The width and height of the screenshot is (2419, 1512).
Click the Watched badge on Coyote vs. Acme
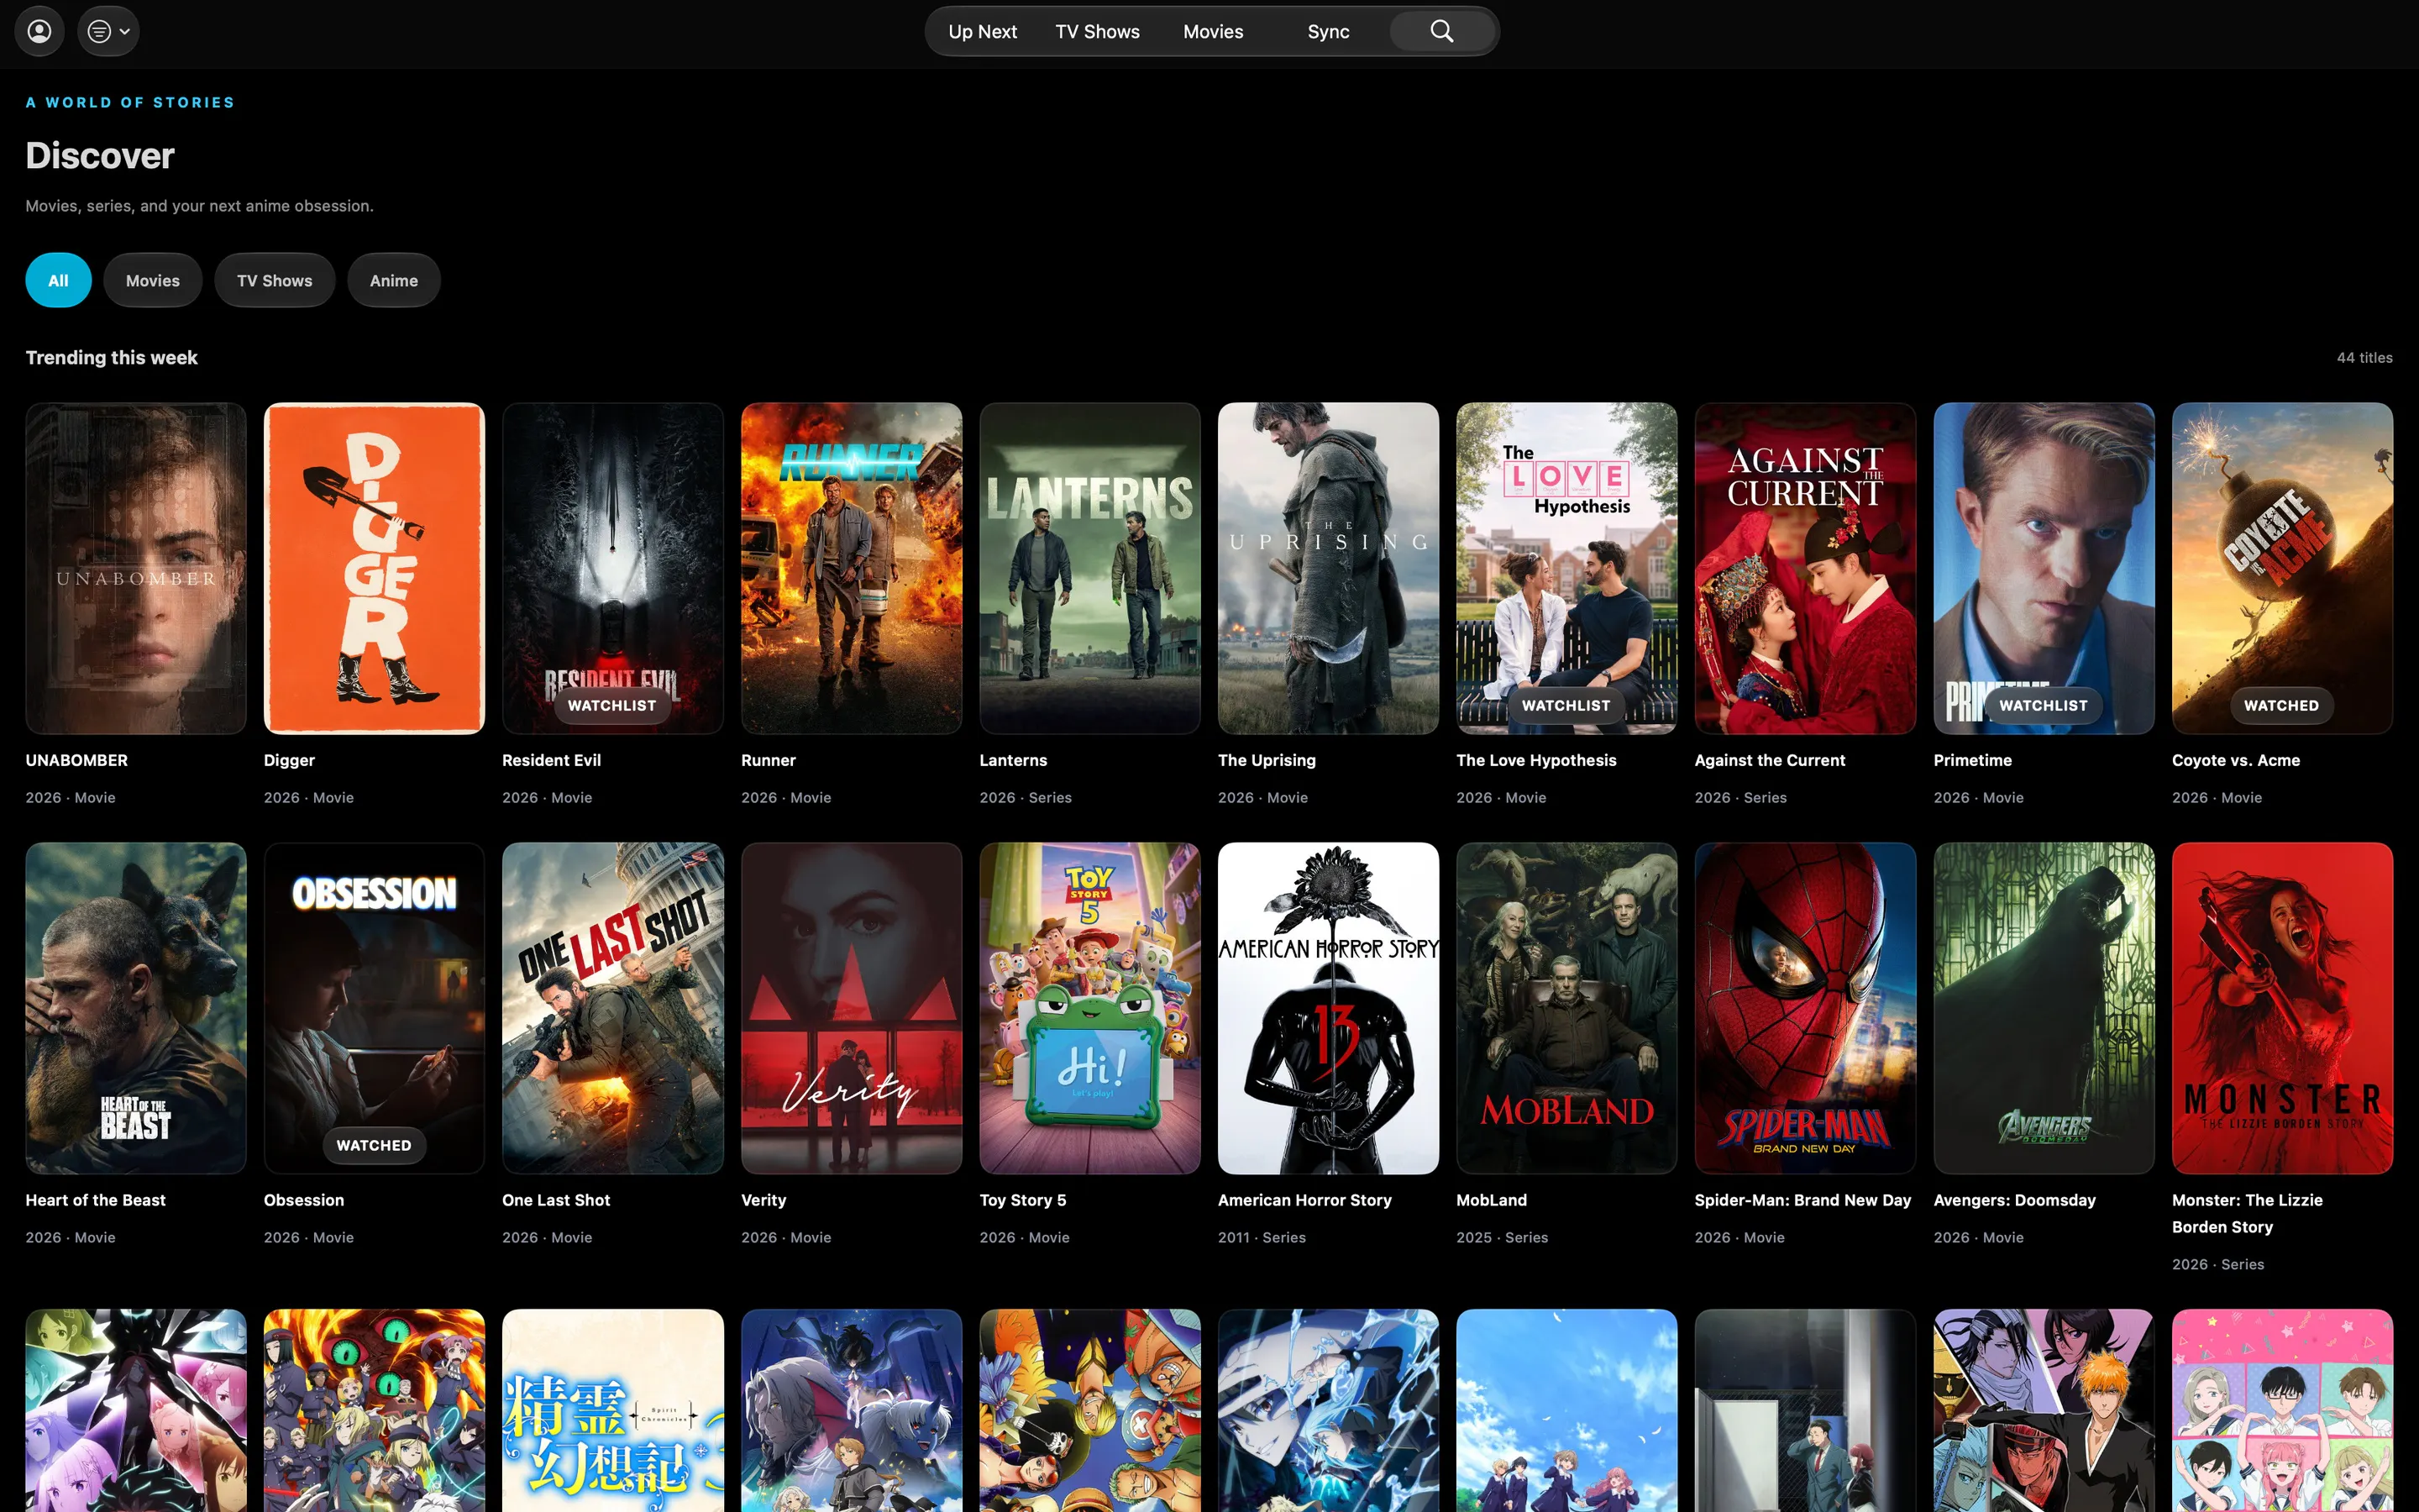pos(2281,705)
